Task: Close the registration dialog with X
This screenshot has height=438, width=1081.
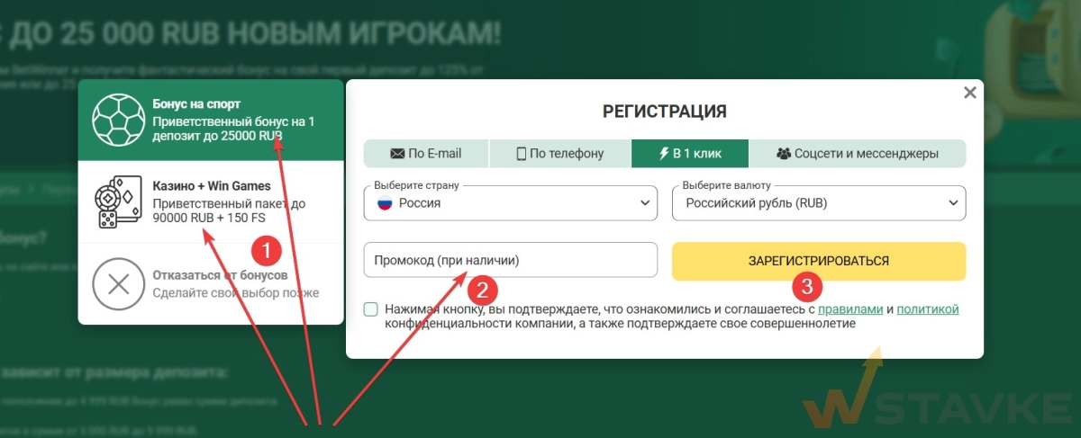Action: [969, 93]
